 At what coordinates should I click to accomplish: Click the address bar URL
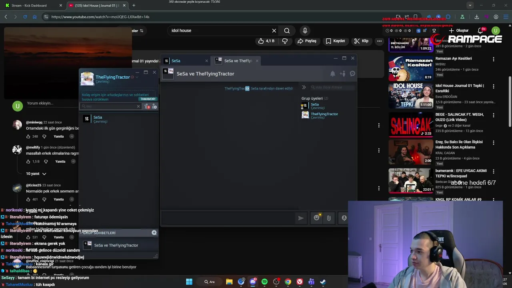(100, 17)
